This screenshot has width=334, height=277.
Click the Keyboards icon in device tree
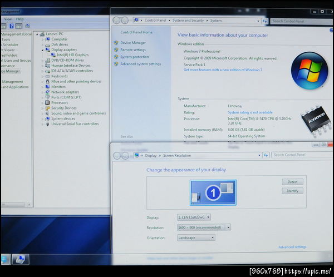(x=48, y=76)
